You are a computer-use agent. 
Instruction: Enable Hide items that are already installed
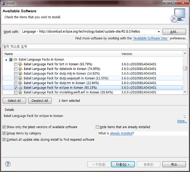(97, 127)
